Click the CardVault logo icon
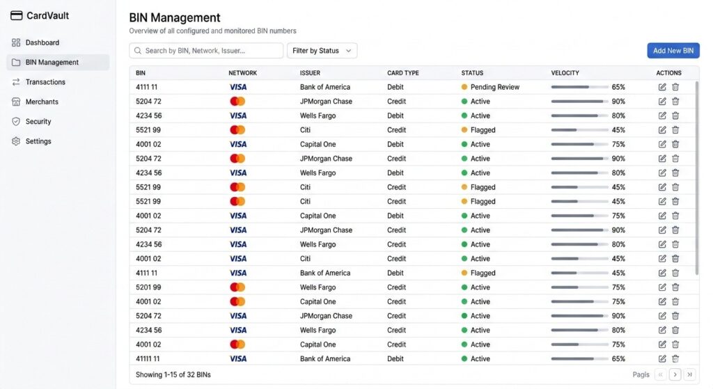 (x=17, y=16)
